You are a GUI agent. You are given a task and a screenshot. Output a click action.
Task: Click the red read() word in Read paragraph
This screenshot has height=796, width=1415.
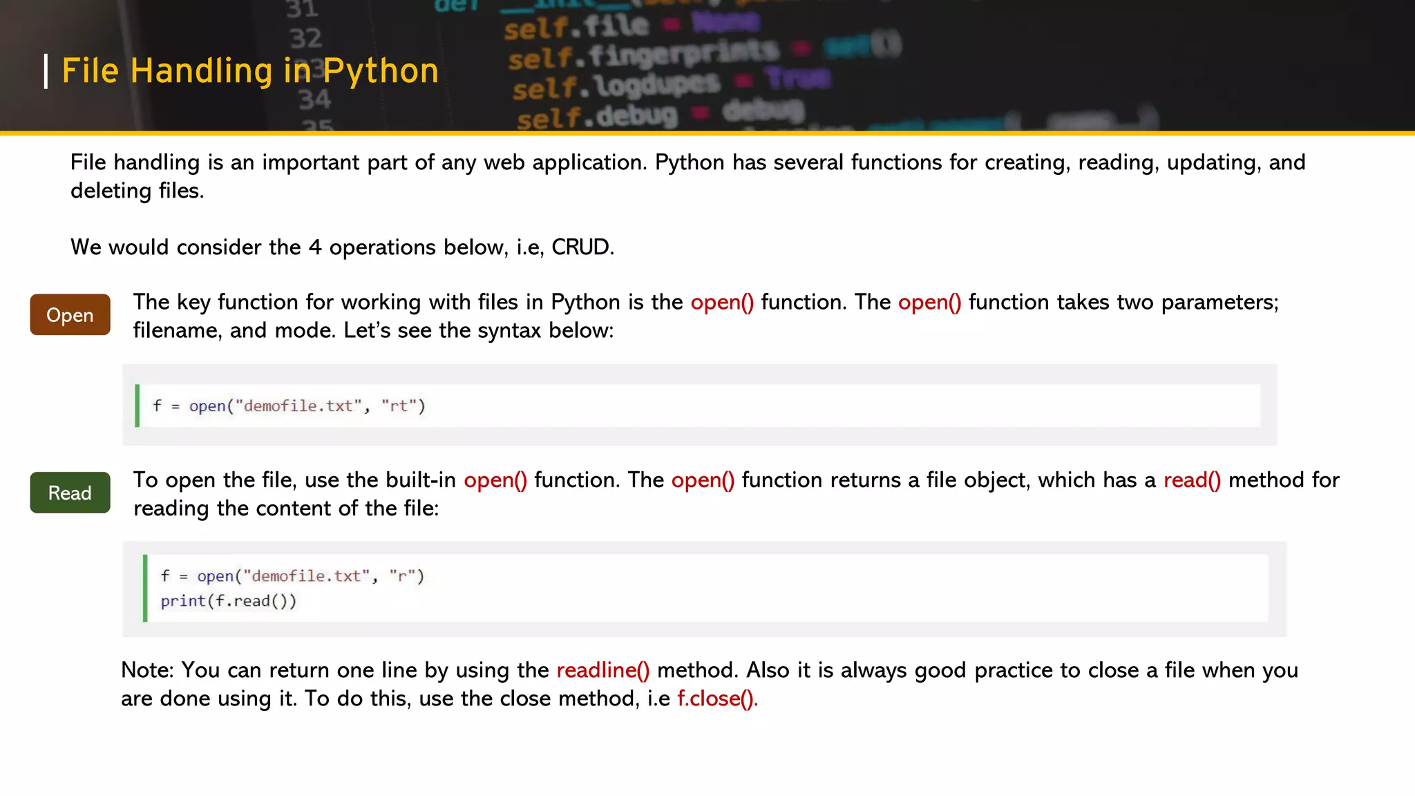tap(1192, 480)
